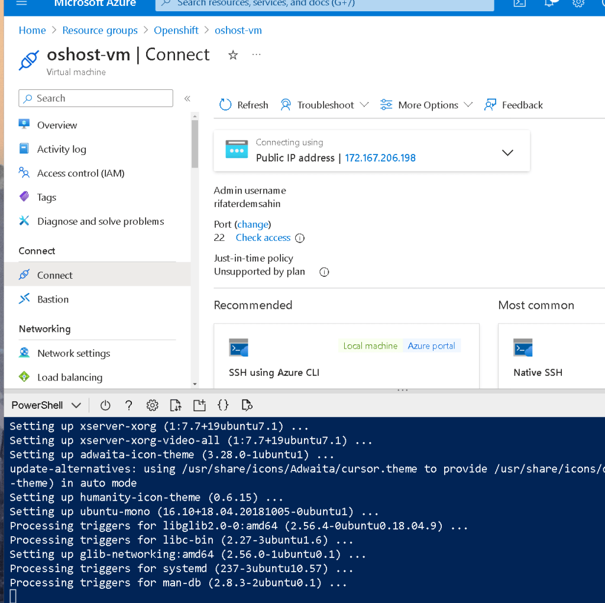Click the global search resources field
605x603 pixels.
click(x=325, y=4)
